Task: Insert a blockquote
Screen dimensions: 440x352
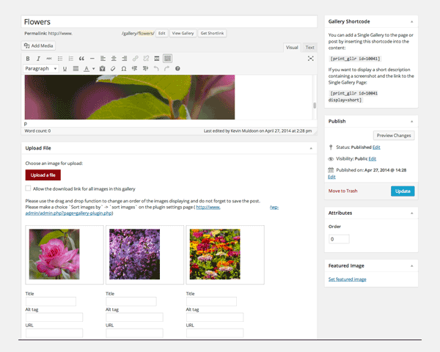Action: pos(81,59)
